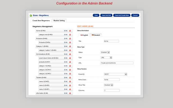173x108 pixels.
Task: Edit the Home (ID #40) entry
Action: [66, 31]
